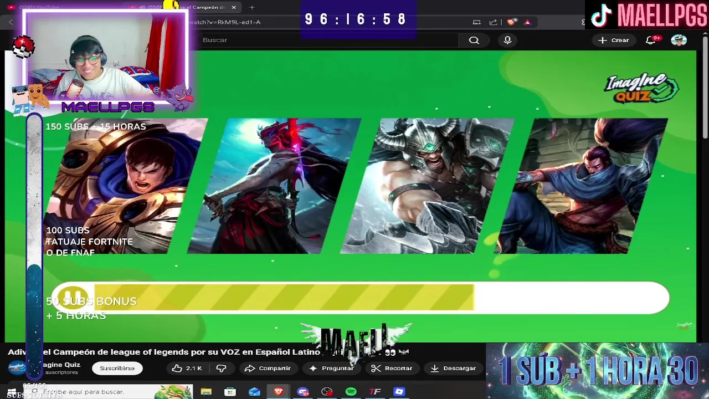This screenshot has height=399, width=709.
Task: Select the Yone champion image
Action: pyautogui.click(x=274, y=186)
